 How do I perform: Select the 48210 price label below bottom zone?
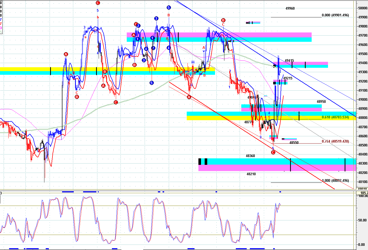[251, 174]
